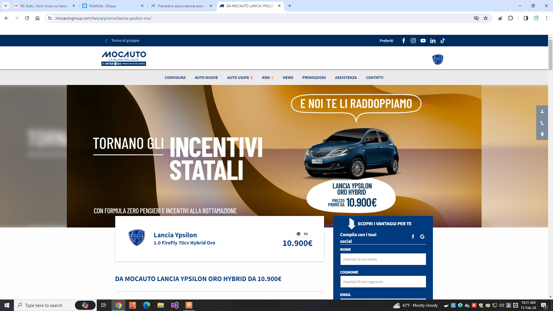Open Chrome extensions puzzle icon
This screenshot has width=553, height=311.
point(510,18)
